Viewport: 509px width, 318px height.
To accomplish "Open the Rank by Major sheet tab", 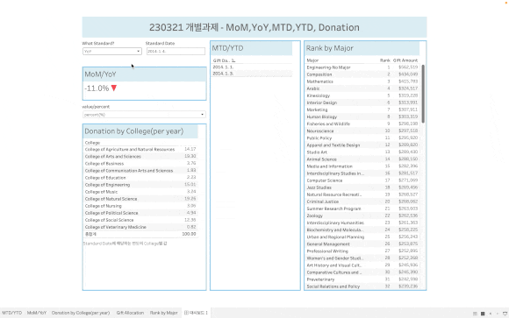I will tap(163, 313).
